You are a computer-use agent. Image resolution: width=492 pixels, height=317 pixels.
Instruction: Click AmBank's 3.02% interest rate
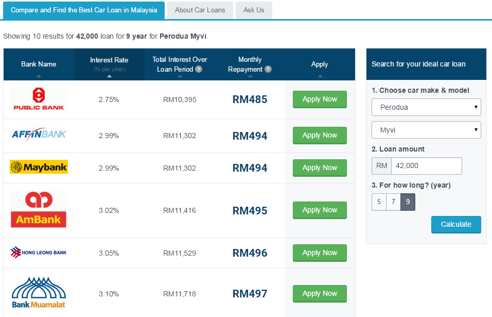click(x=109, y=210)
